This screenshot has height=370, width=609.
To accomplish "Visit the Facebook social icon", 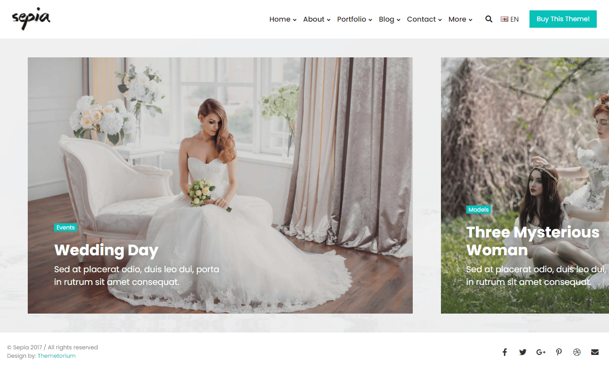I will [x=505, y=352].
